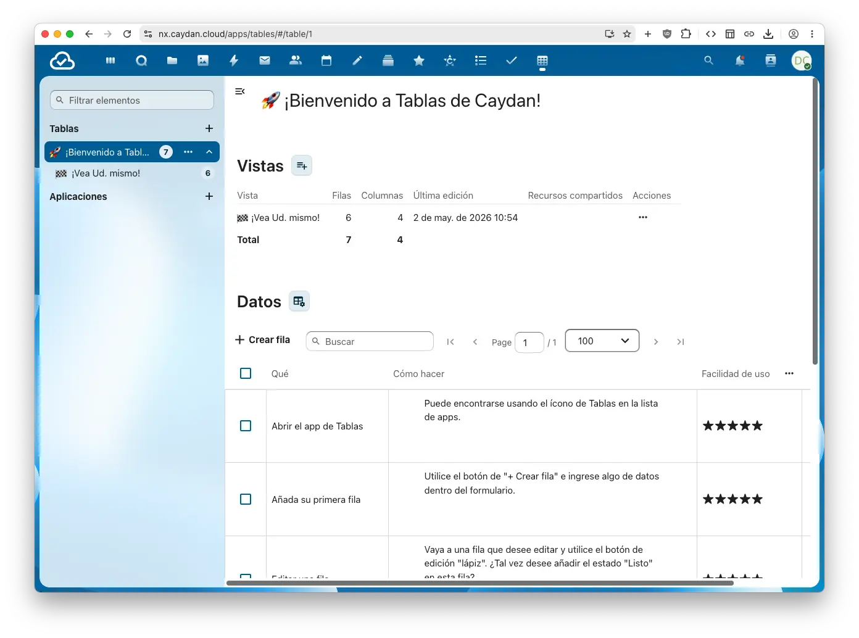Open the contacts menu icon in header

tap(771, 60)
